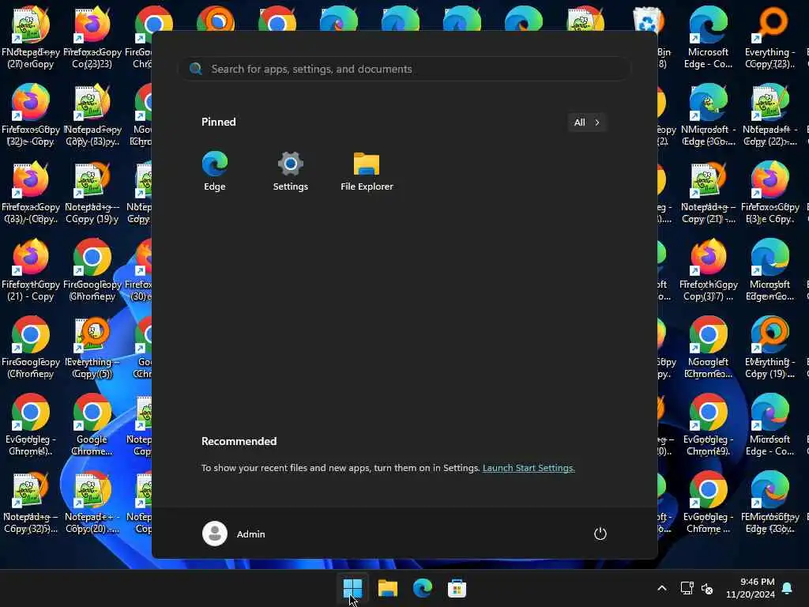Select the Firefox Copy (37) desktop shortcut
Screen dimensions: 809x607
708,270
